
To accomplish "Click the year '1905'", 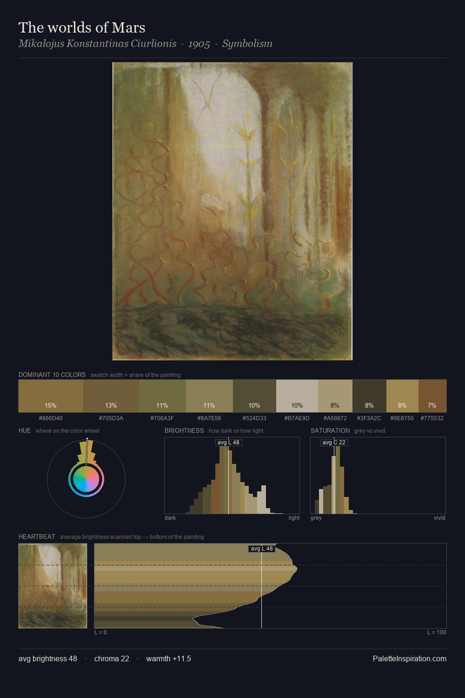I will [199, 44].
